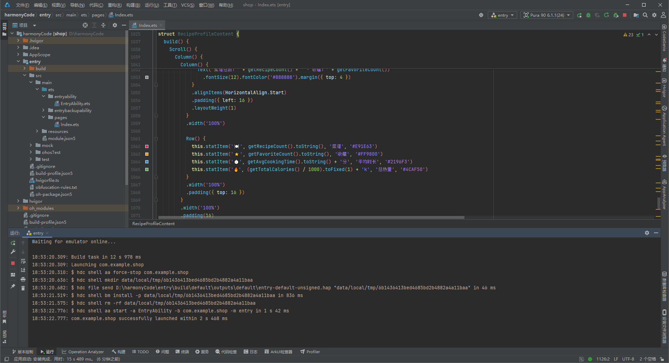Locate the opened file with the project target icon
Image resolution: width=669 pixels, height=363 pixels.
click(x=85, y=25)
